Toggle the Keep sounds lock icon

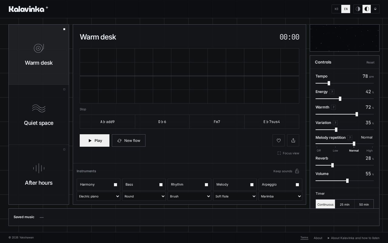[x=297, y=171]
